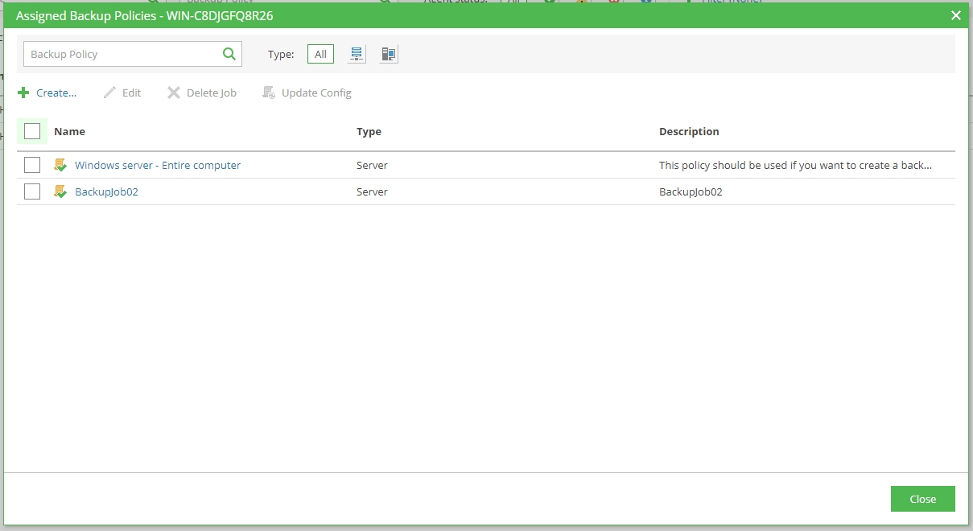Show All policy types
This screenshot has height=531, width=973.
(x=320, y=54)
